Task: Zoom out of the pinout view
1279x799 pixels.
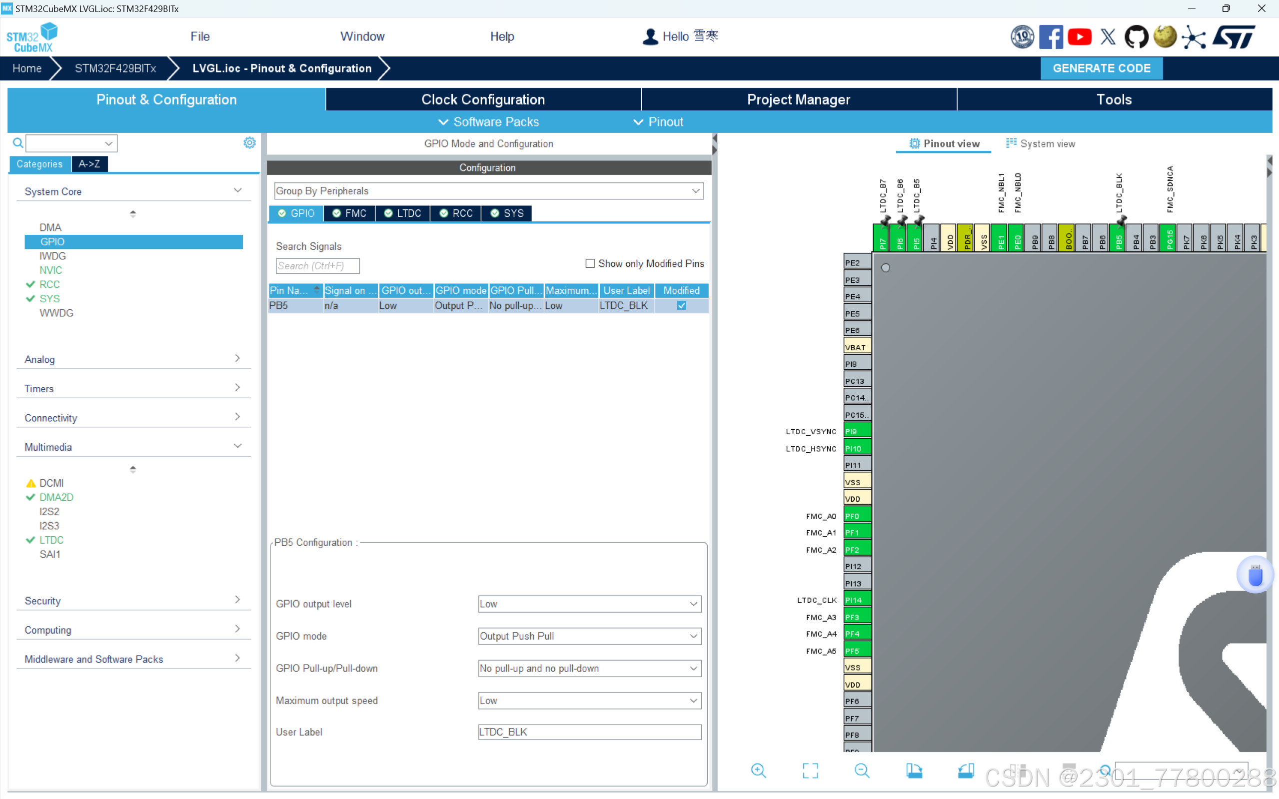Action: (x=862, y=771)
